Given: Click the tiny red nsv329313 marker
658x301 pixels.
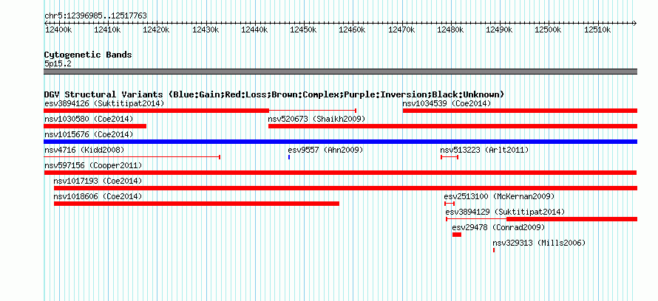Looking at the screenshot, I should [x=494, y=250].
